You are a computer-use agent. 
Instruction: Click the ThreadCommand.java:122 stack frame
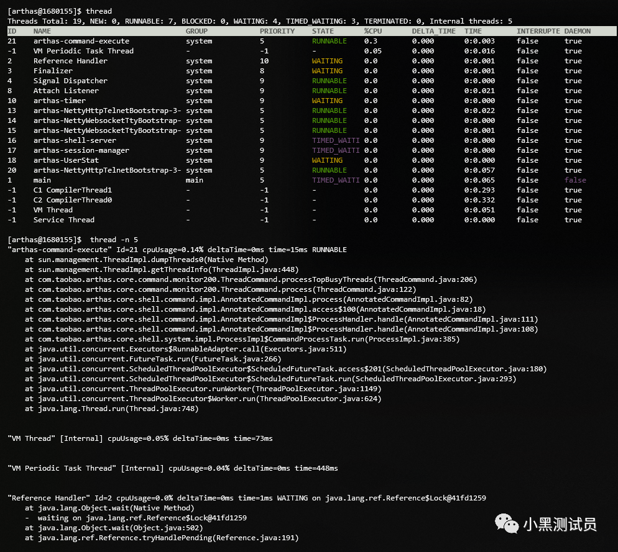(221, 289)
